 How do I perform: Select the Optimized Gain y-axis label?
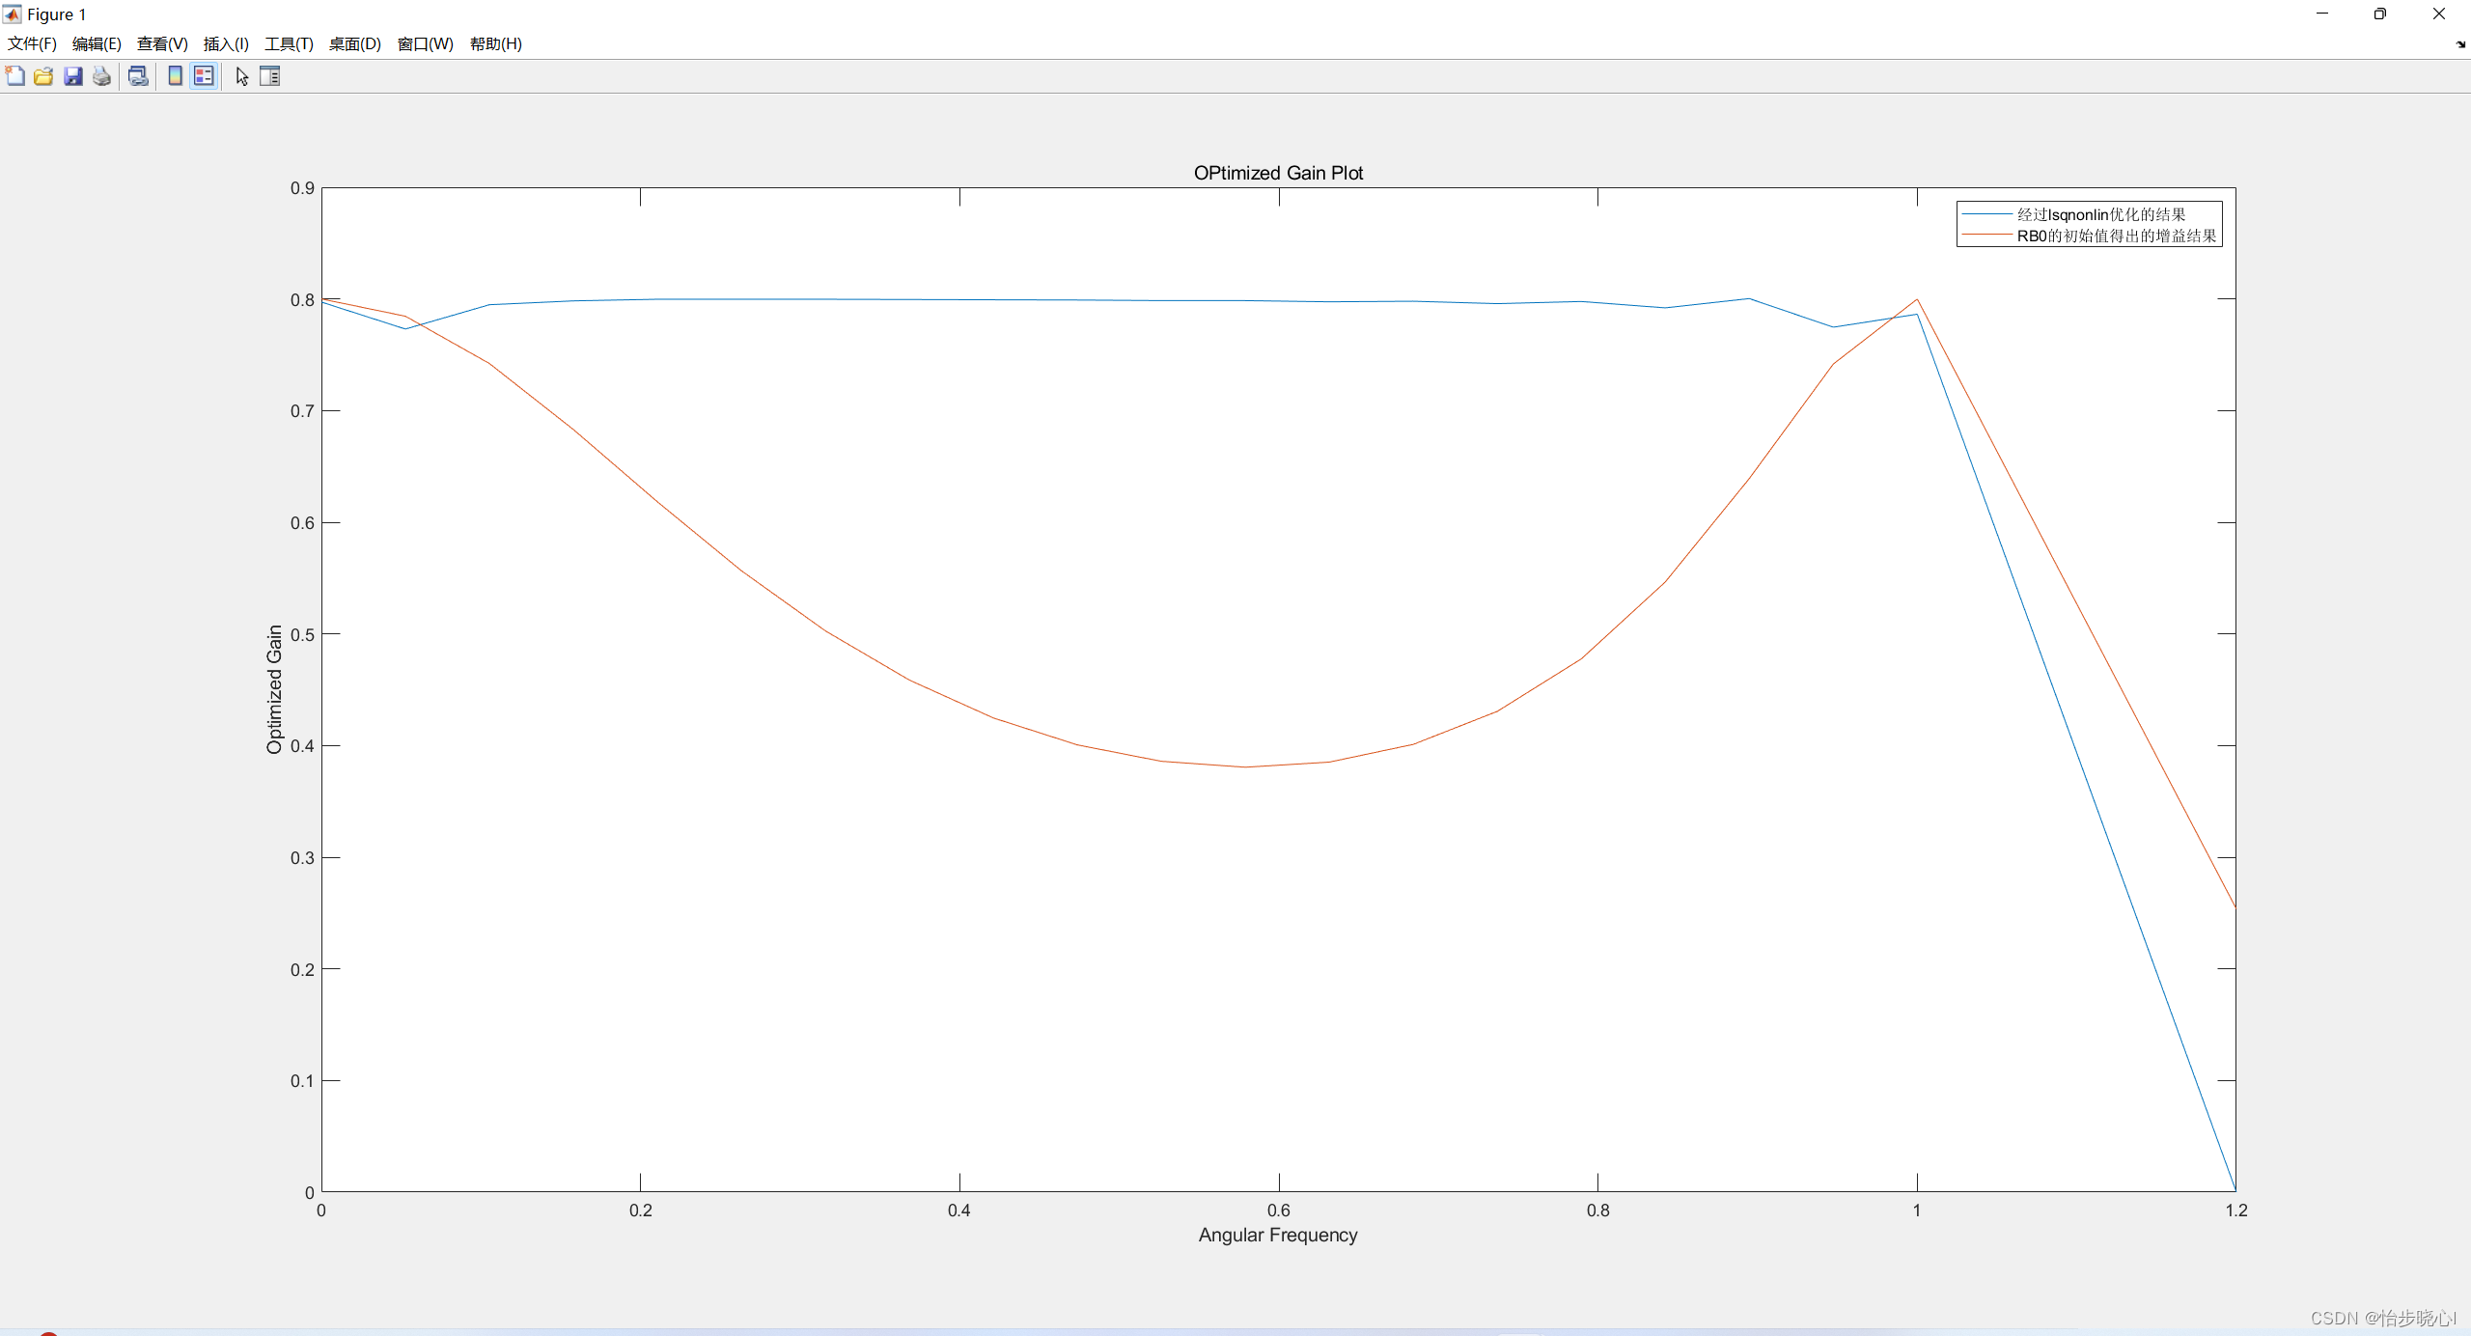pyautogui.click(x=274, y=689)
